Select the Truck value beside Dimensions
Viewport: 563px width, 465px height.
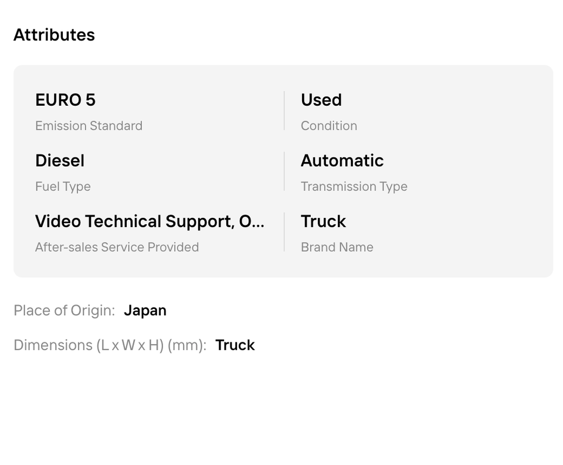235,345
